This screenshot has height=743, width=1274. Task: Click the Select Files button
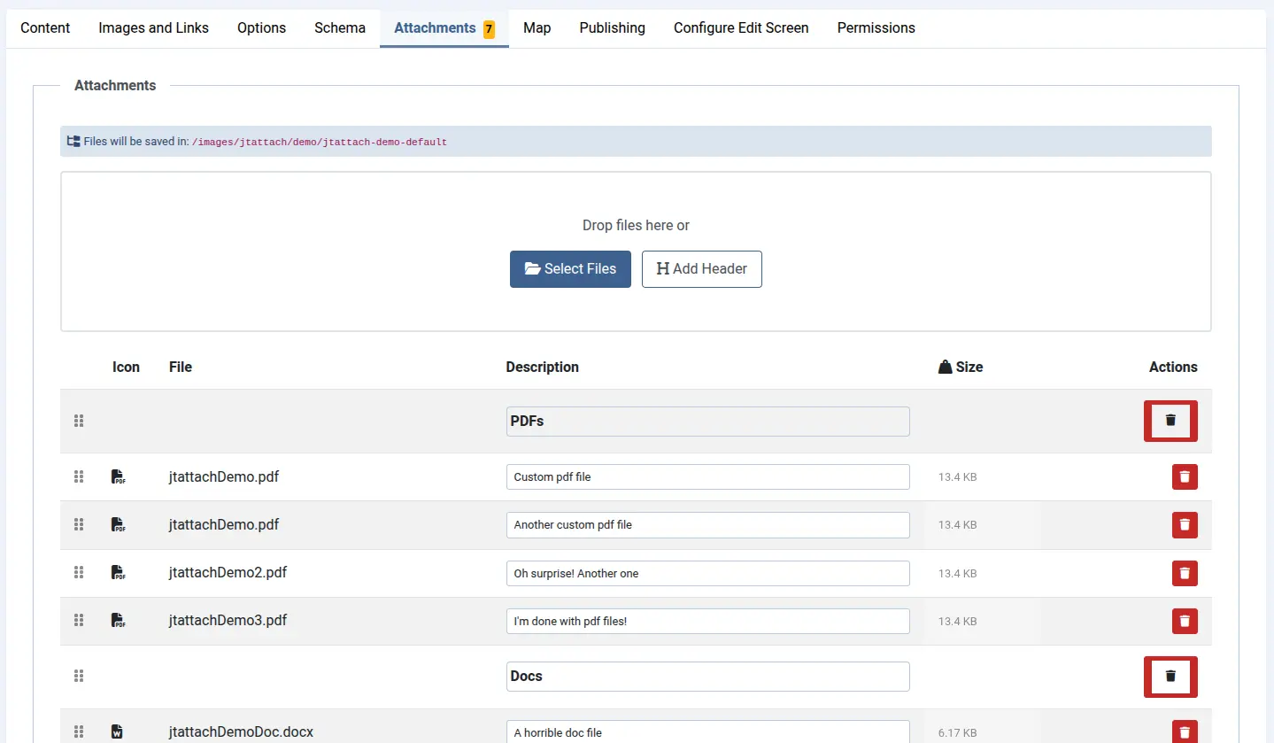[570, 268]
